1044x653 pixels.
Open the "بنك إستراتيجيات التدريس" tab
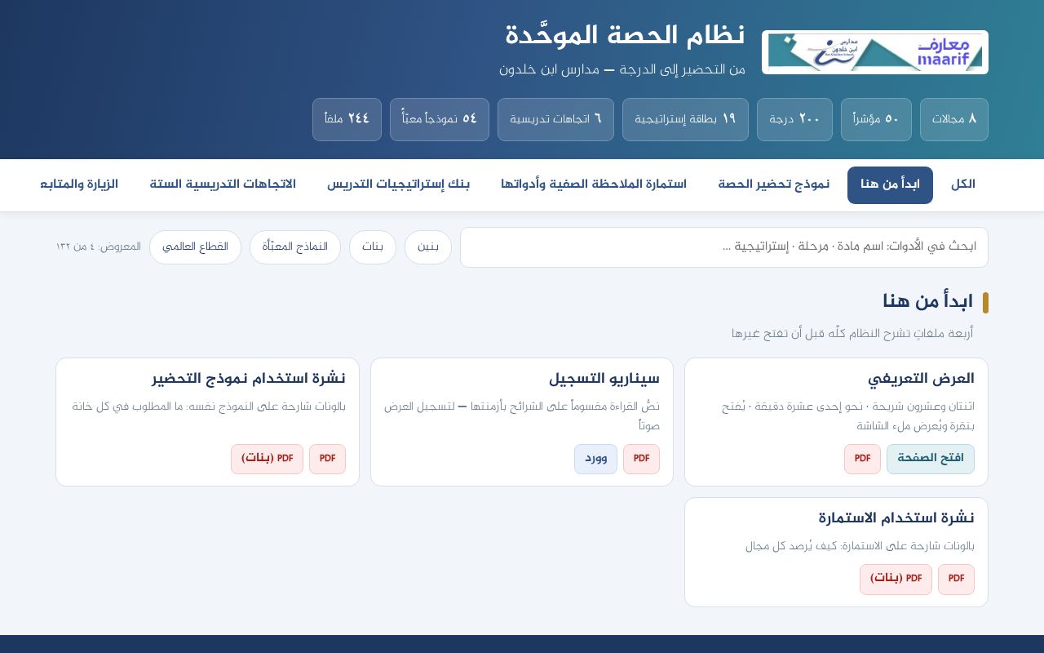[399, 184]
